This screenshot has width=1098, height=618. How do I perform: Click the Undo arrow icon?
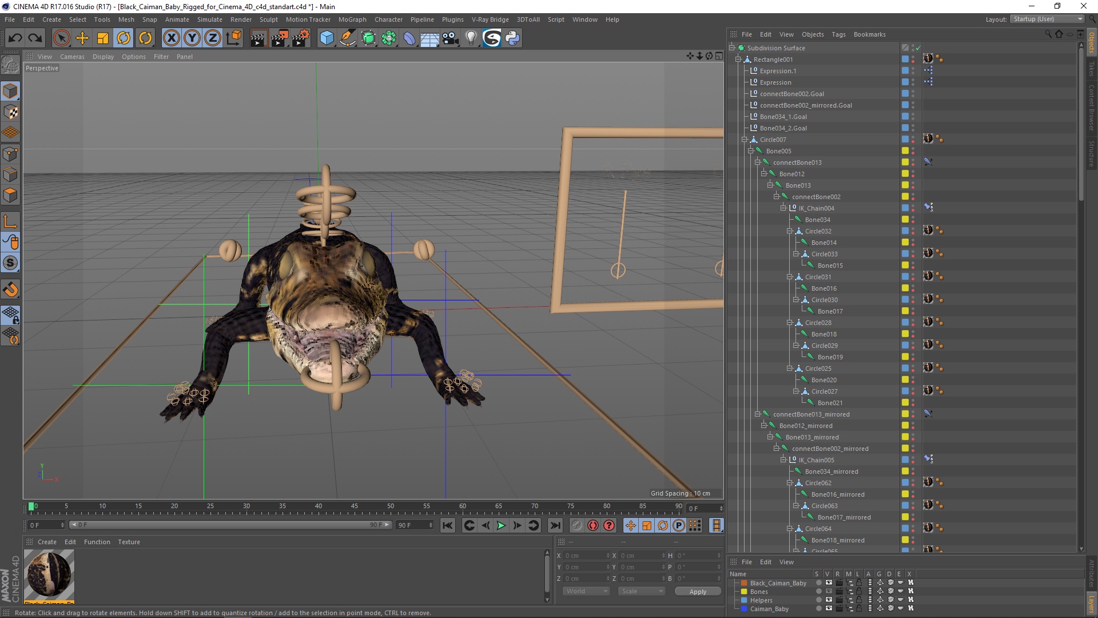pyautogui.click(x=15, y=38)
